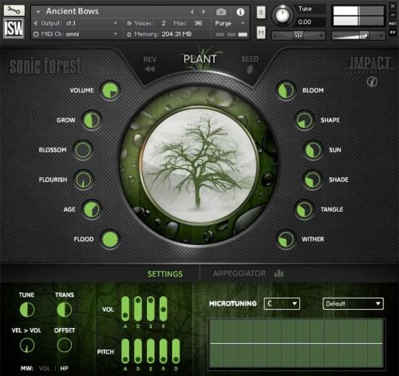This screenshot has height=376, width=399.
Task: Click the SEED icon
Action: click(250, 69)
